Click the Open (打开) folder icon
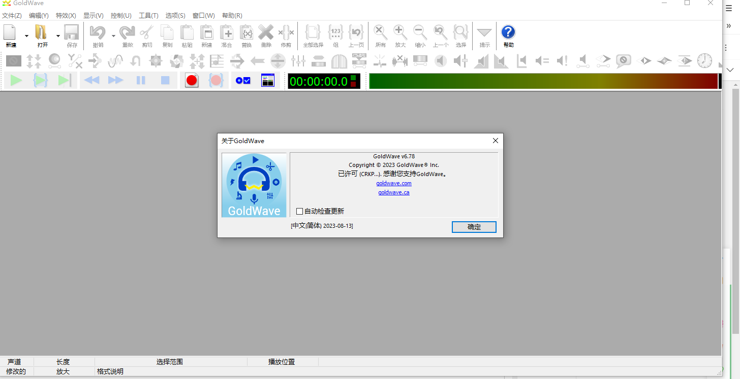 pos(42,32)
